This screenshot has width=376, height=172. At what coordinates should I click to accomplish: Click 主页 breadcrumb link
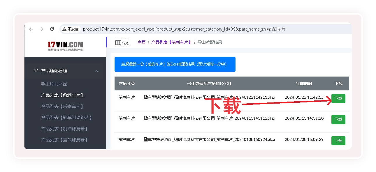click(x=141, y=42)
